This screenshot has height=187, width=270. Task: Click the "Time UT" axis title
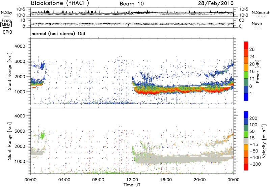pos(132,185)
